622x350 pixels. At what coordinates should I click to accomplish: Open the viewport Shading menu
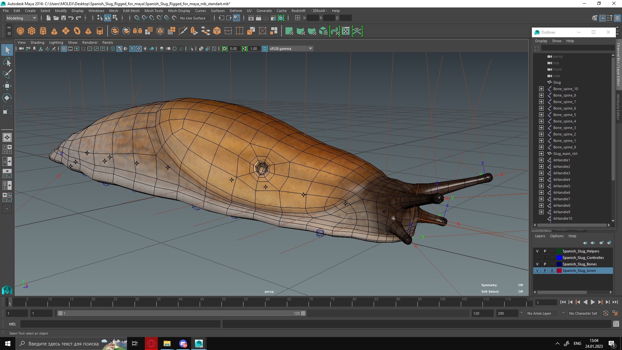pyautogui.click(x=37, y=42)
